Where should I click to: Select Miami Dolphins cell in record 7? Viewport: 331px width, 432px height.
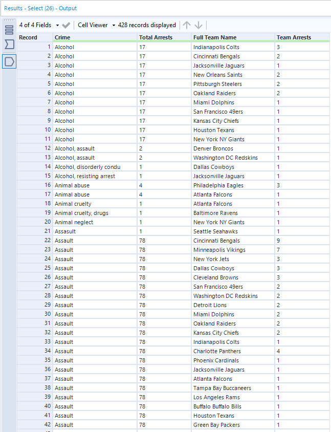[233, 102]
